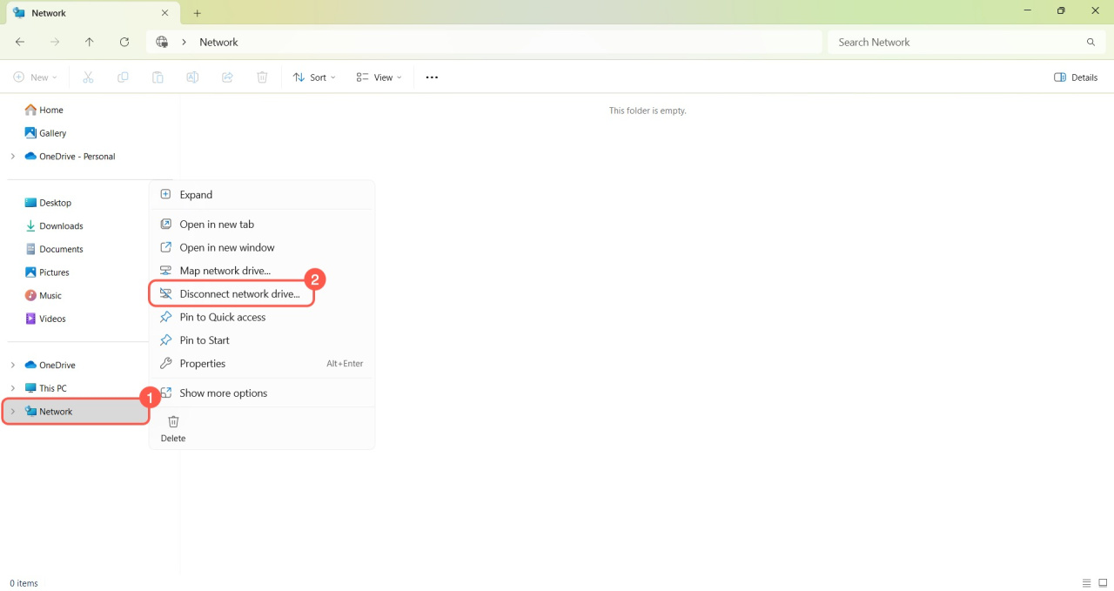The width and height of the screenshot is (1114, 591).
Task: Add a new tab with plus button
Action: 198,13
